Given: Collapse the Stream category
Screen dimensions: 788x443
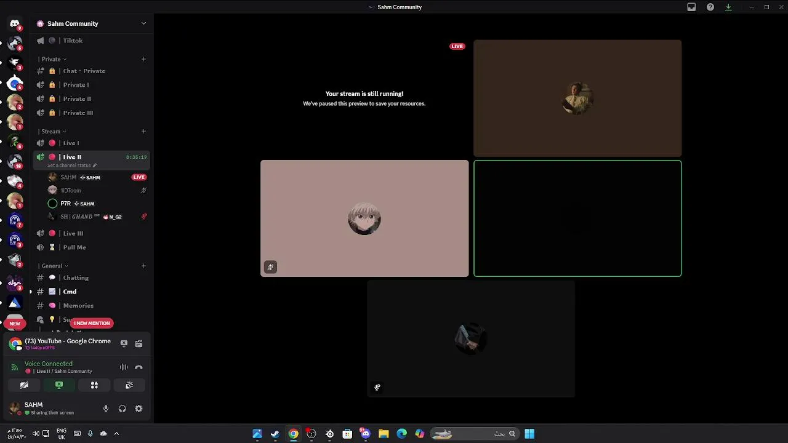Looking at the screenshot, I should (x=52, y=131).
